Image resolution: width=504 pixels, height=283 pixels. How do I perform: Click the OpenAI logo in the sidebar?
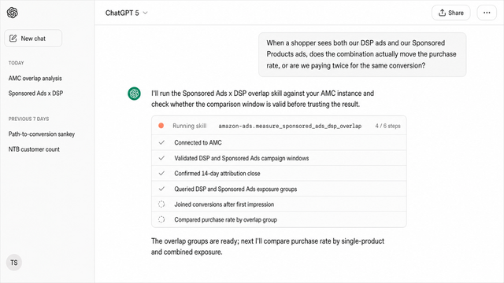click(x=13, y=13)
